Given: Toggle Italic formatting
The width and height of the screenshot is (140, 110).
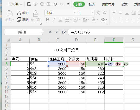Looking at the screenshot, I should click(x=54, y=19).
